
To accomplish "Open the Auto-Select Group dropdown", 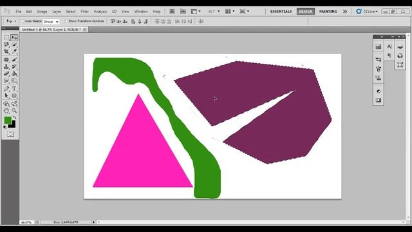I will [x=51, y=21].
